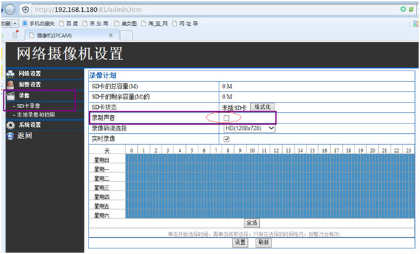Viewport: 420px width, 254px height.
Task: Select 星期三 schedule cell at hour 10
Action: point(252,187)
